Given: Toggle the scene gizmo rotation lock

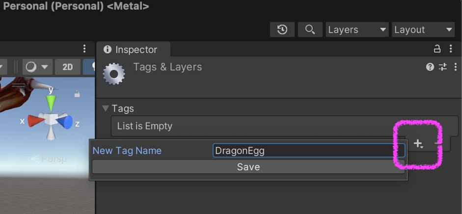Looking at the screenshot, I should [77, 94].
